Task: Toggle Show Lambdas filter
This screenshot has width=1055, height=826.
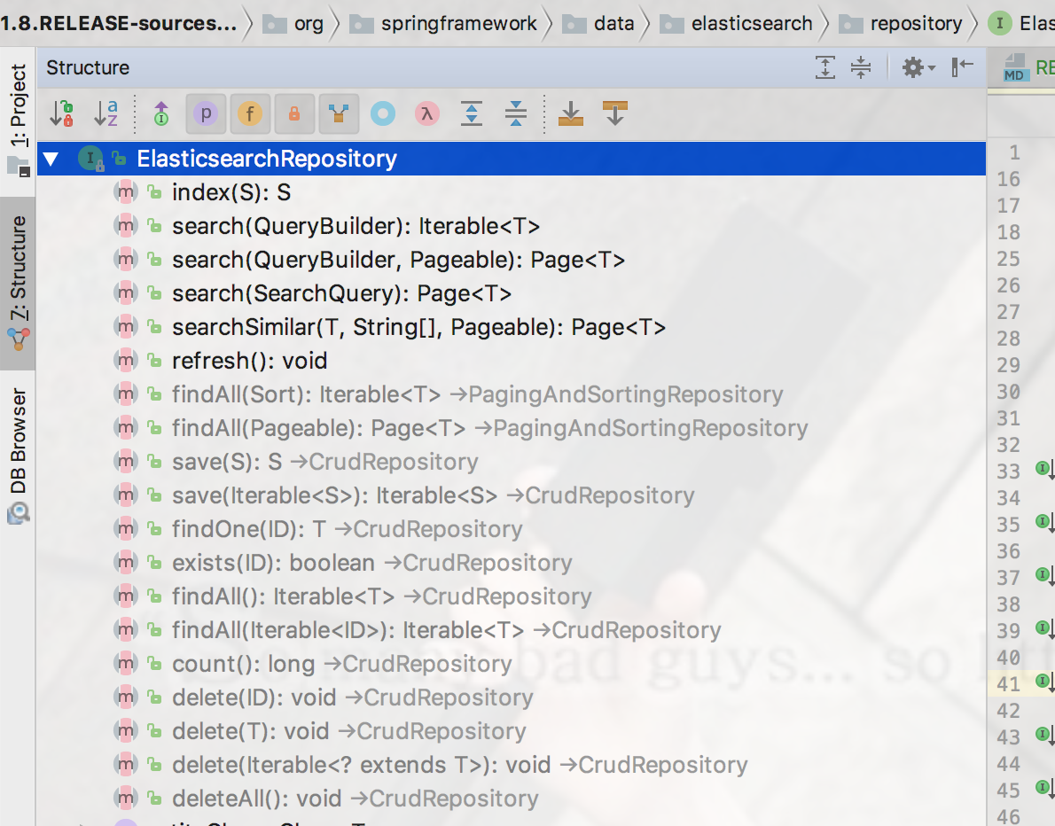Action: pyautogui.click(x=426, y=113)
